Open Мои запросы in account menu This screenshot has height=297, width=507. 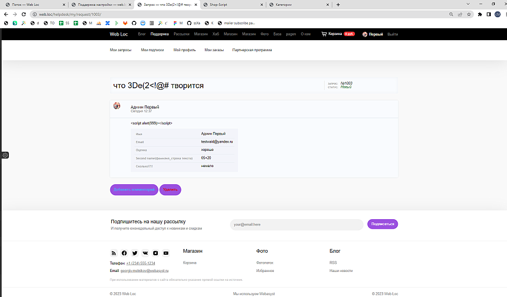(120, 50)
